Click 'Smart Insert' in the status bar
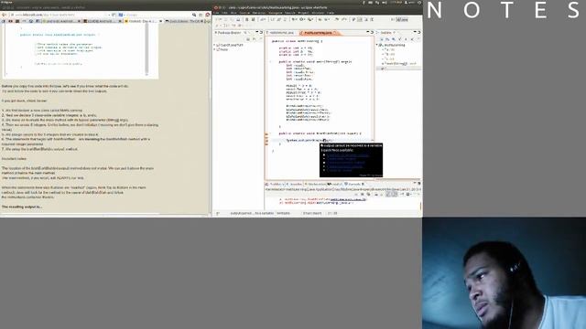This screenshot has width=586, height=329. (x=312, y=213)
